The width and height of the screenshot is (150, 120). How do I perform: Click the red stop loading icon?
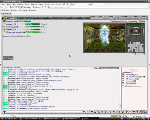pos(10,7)
